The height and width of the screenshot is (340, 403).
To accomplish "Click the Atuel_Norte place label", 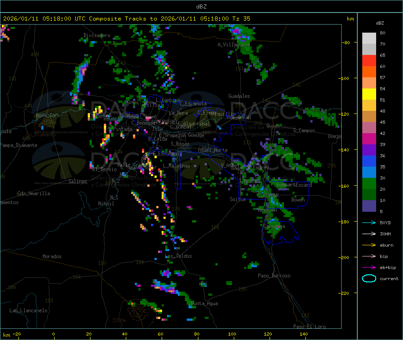I will [213, 150].
